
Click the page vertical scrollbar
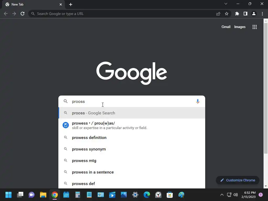(x=266, y=88)
